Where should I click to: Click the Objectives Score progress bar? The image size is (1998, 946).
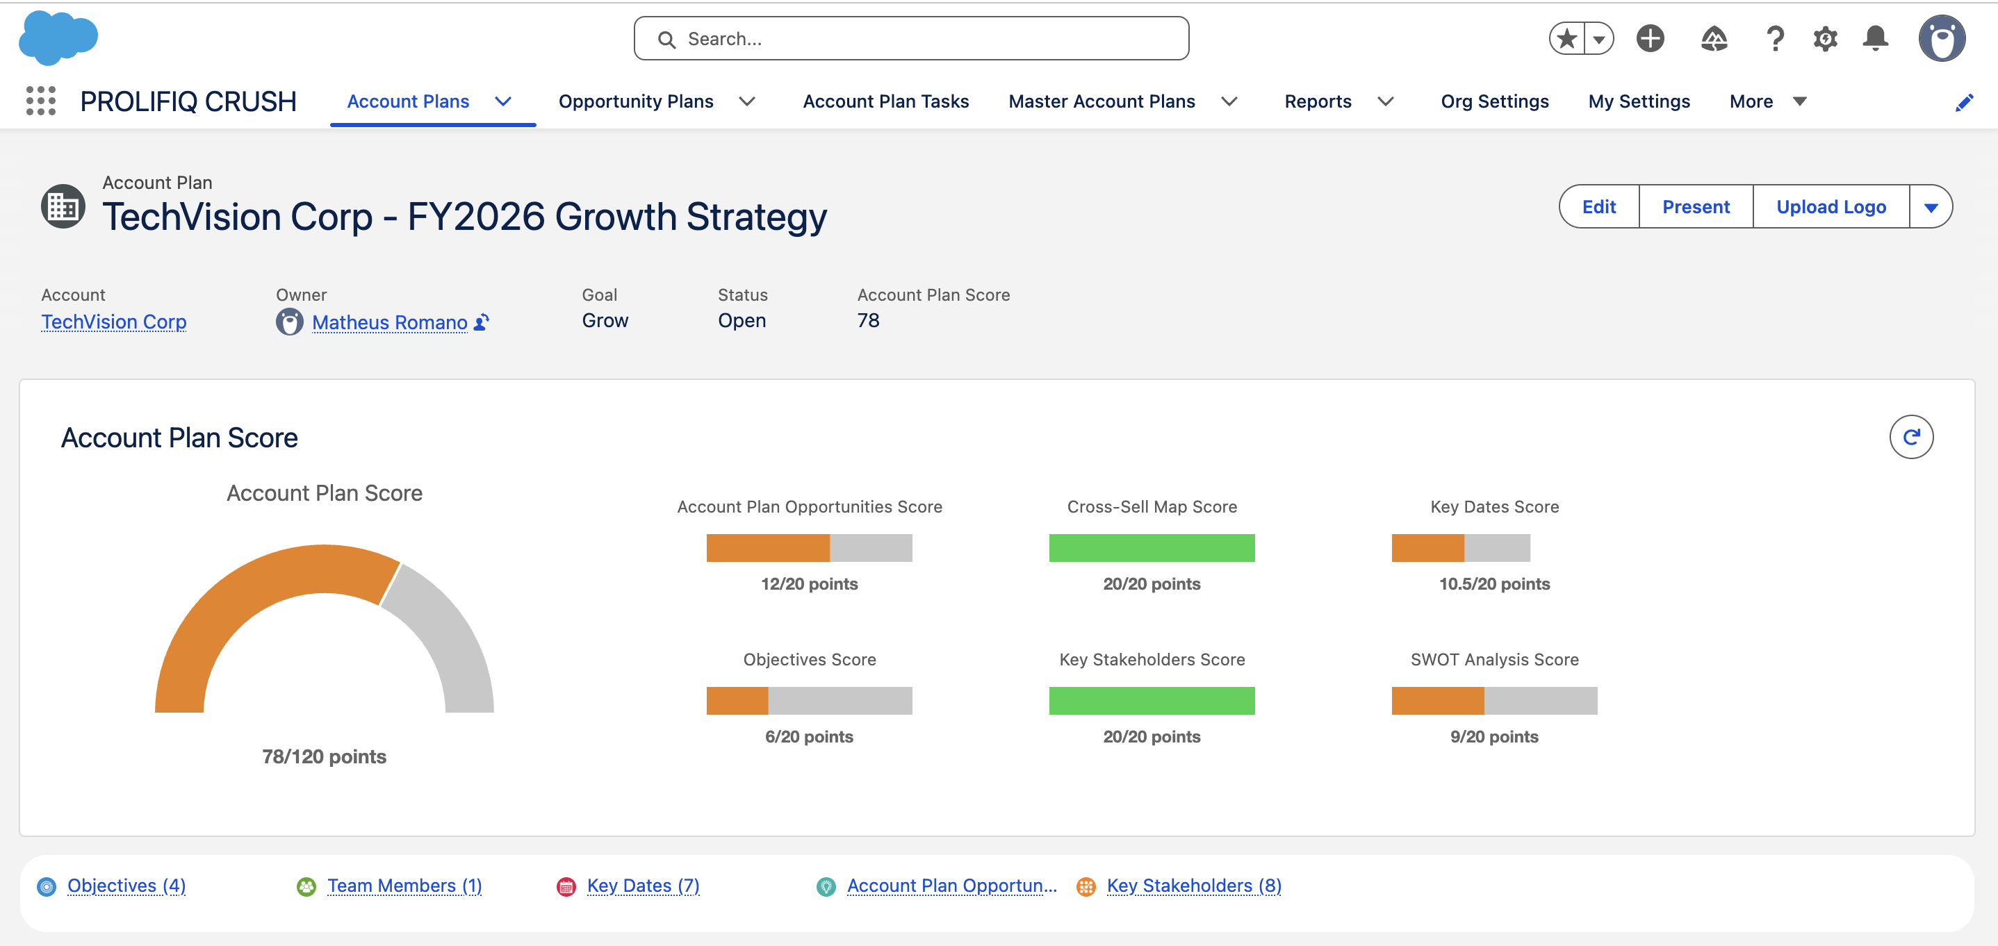(x=809, y=701)
